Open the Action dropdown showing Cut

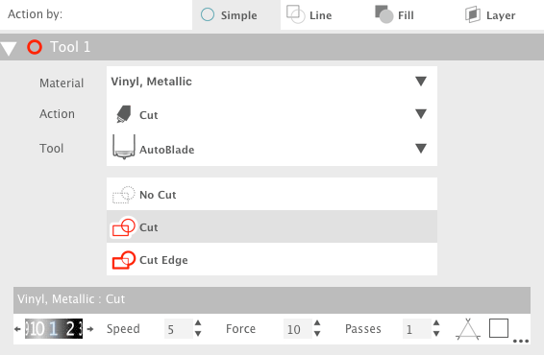pos(272,114)
